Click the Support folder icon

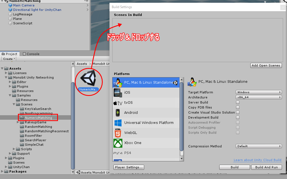click(x=14, y=154)
